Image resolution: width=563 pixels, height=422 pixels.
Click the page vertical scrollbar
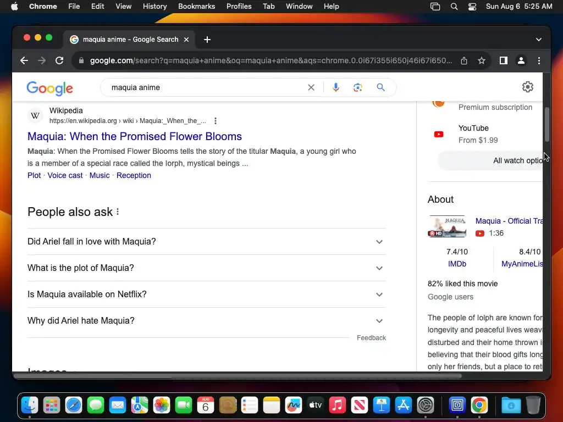[547, 125]
